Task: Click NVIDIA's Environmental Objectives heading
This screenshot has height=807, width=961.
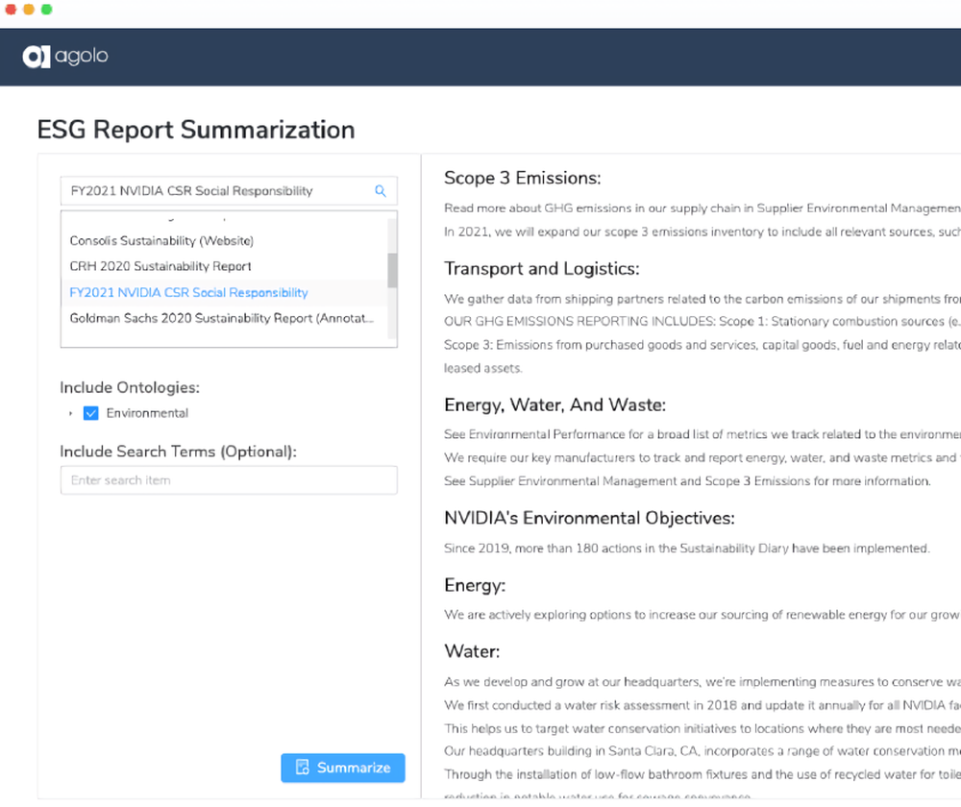Action: click(x=589, y=519)
